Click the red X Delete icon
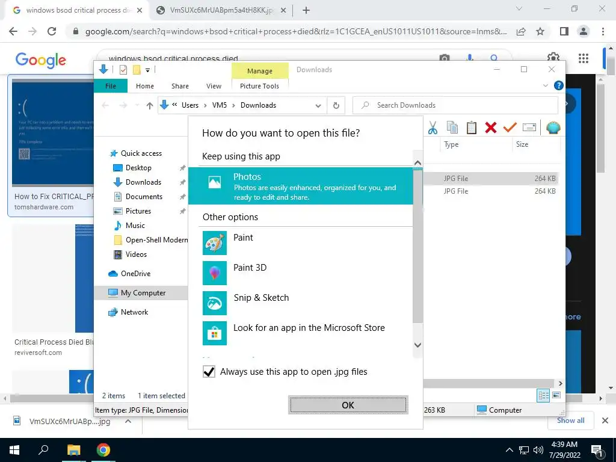 point(491,128)
